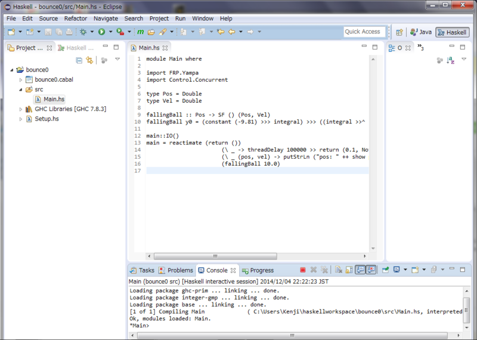Expand the Setup.hs tree node
477x340 pixels.
[x=21, y=119]
